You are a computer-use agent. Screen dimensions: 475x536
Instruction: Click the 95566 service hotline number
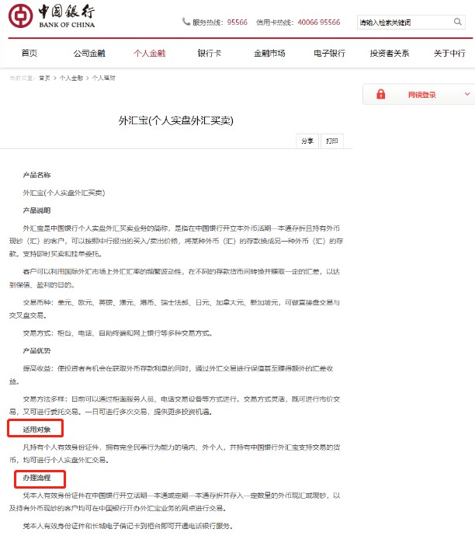237,23
